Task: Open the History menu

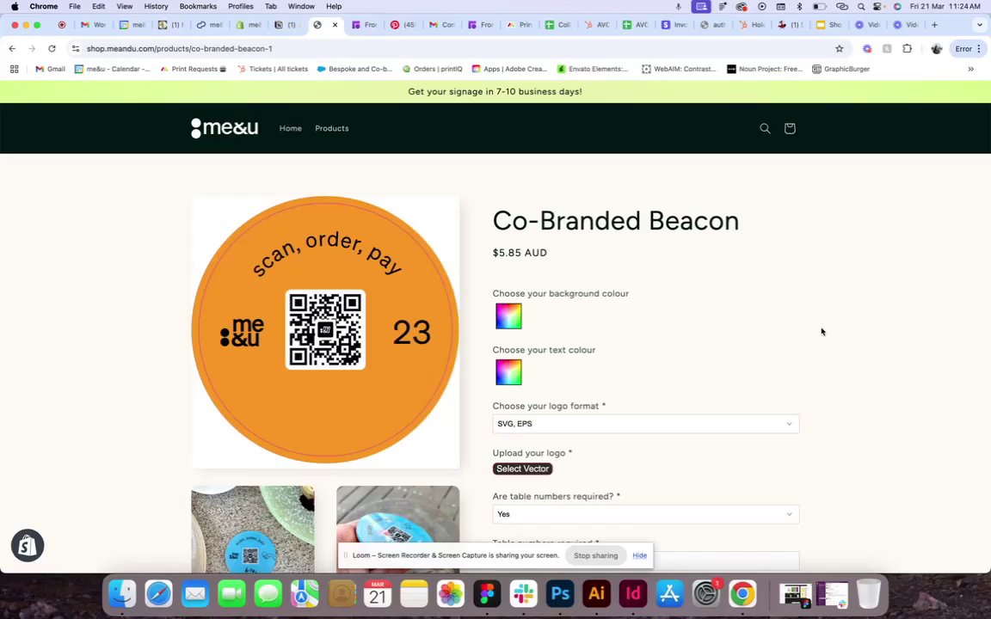Action: [156, 6]
